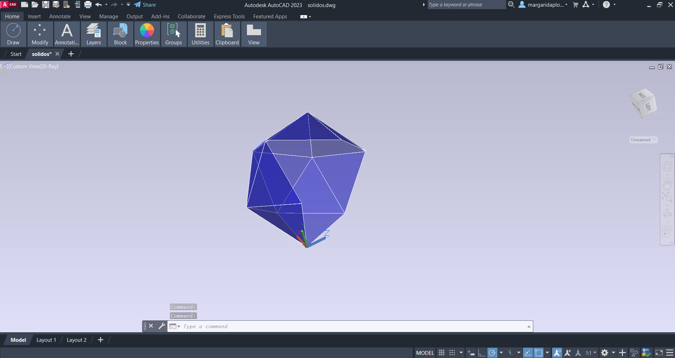Click the Share button
675x358 pixels.
(145, 5)
